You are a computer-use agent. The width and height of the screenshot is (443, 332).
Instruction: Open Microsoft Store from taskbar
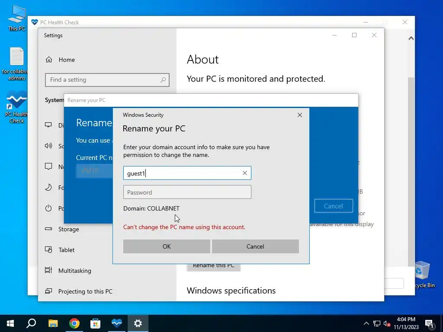[95, 323]
